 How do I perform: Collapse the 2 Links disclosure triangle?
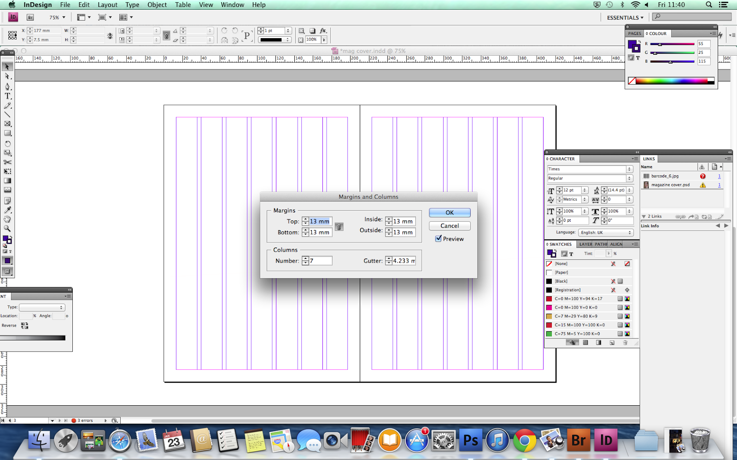coord(644,216)
